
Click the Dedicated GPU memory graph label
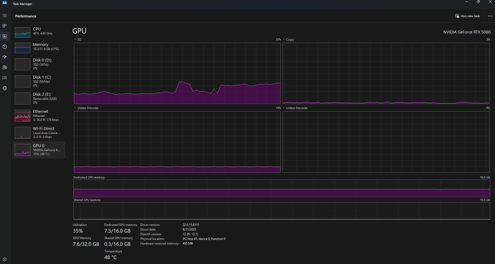(89, 177)
